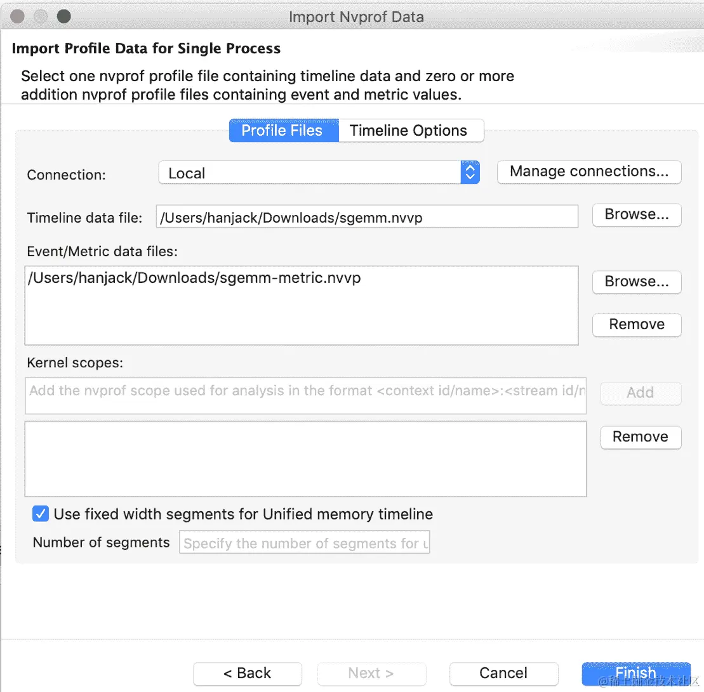
Task: Click the Manage connections button
Action: [588, 172]
